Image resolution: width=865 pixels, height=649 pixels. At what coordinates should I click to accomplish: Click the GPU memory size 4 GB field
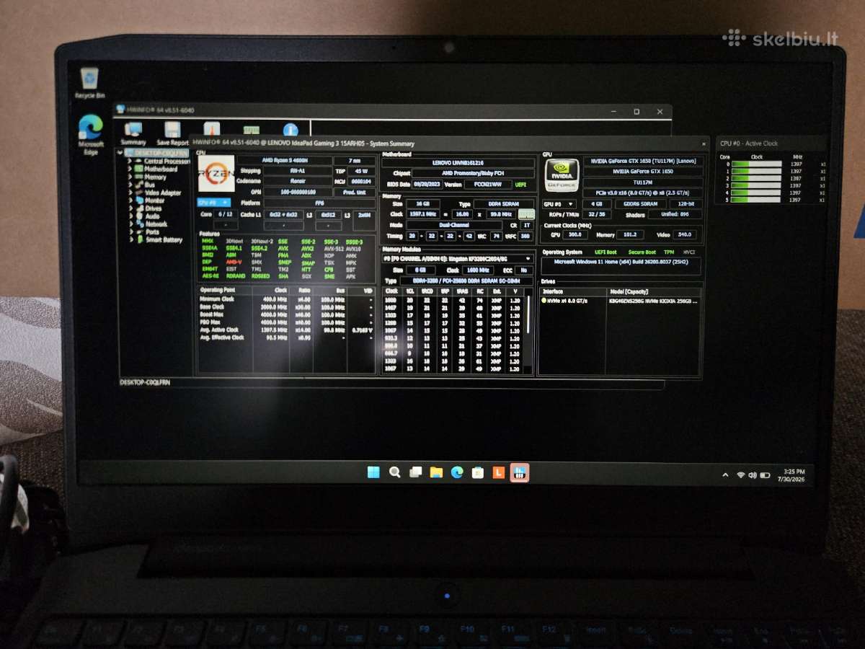tap(596, 204)
